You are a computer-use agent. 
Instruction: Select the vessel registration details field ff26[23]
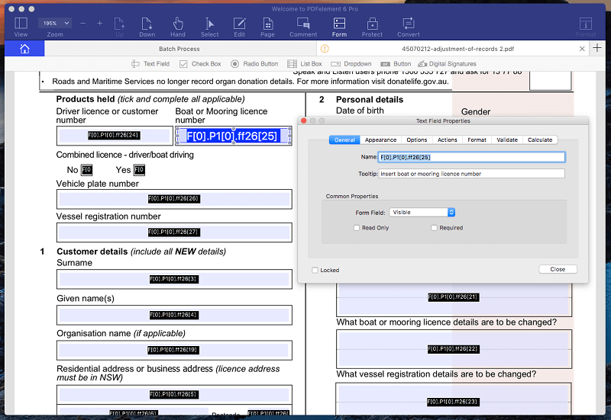tap(454, 400)
